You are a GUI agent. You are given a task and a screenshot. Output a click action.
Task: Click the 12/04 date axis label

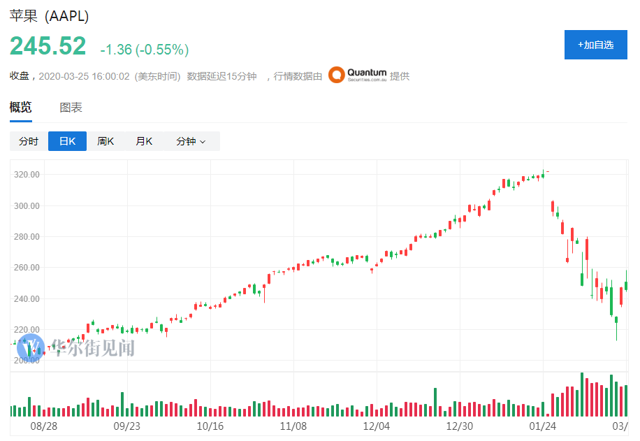coord(377,426)
